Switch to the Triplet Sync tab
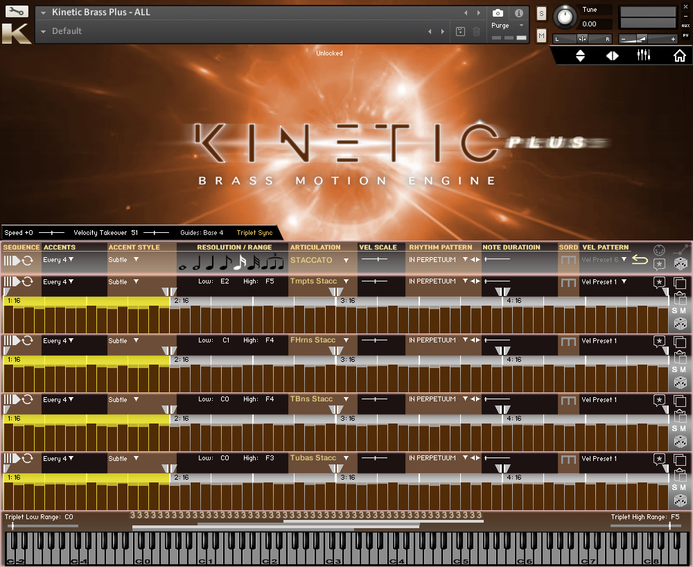 pos(254,233)
